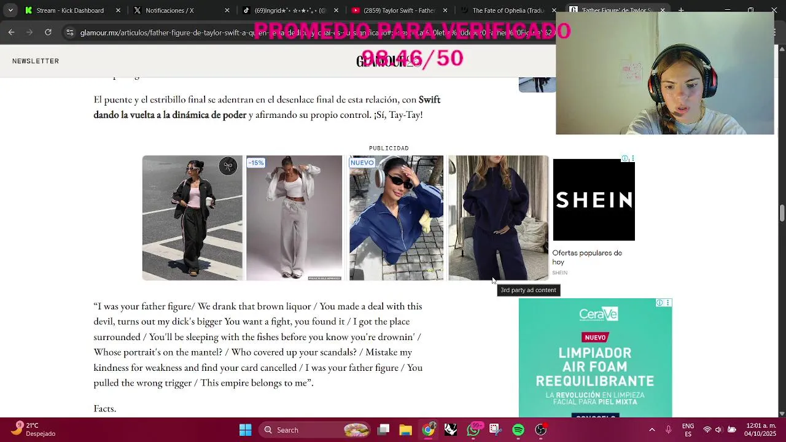Click the page vertical scrollbar thumb
This screenshot has width=786, height=442.
point(782,214)
